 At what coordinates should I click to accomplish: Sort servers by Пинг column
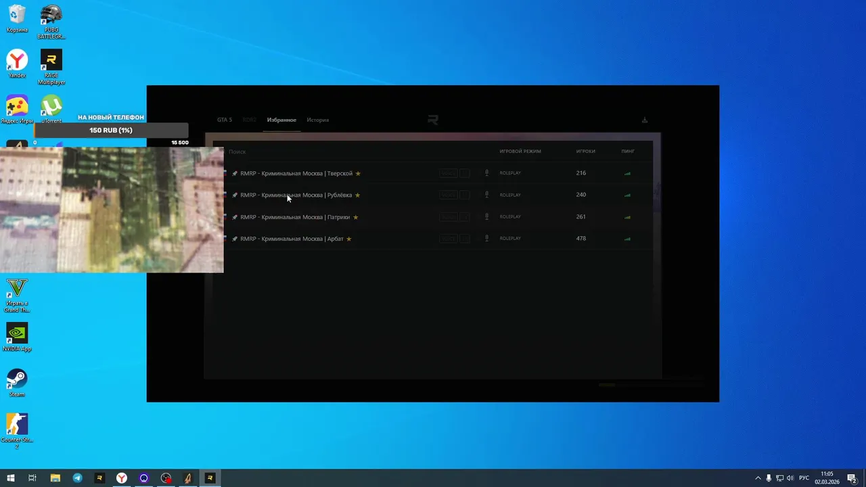pyautogui.click(x=628, y=152)
